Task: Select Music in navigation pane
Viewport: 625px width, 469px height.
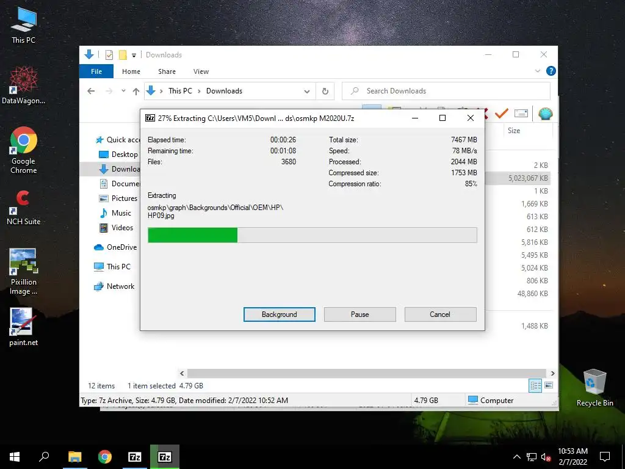Action: pos(115,213)
